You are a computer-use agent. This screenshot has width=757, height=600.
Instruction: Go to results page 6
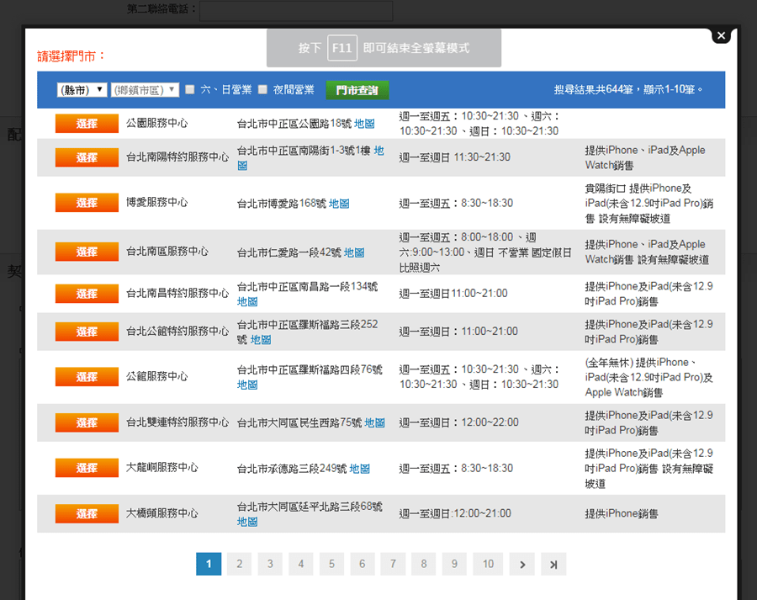tap(362, 564)
